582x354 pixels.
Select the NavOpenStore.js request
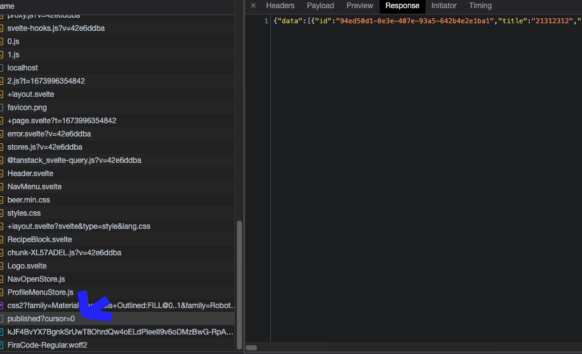coord(118,279)
